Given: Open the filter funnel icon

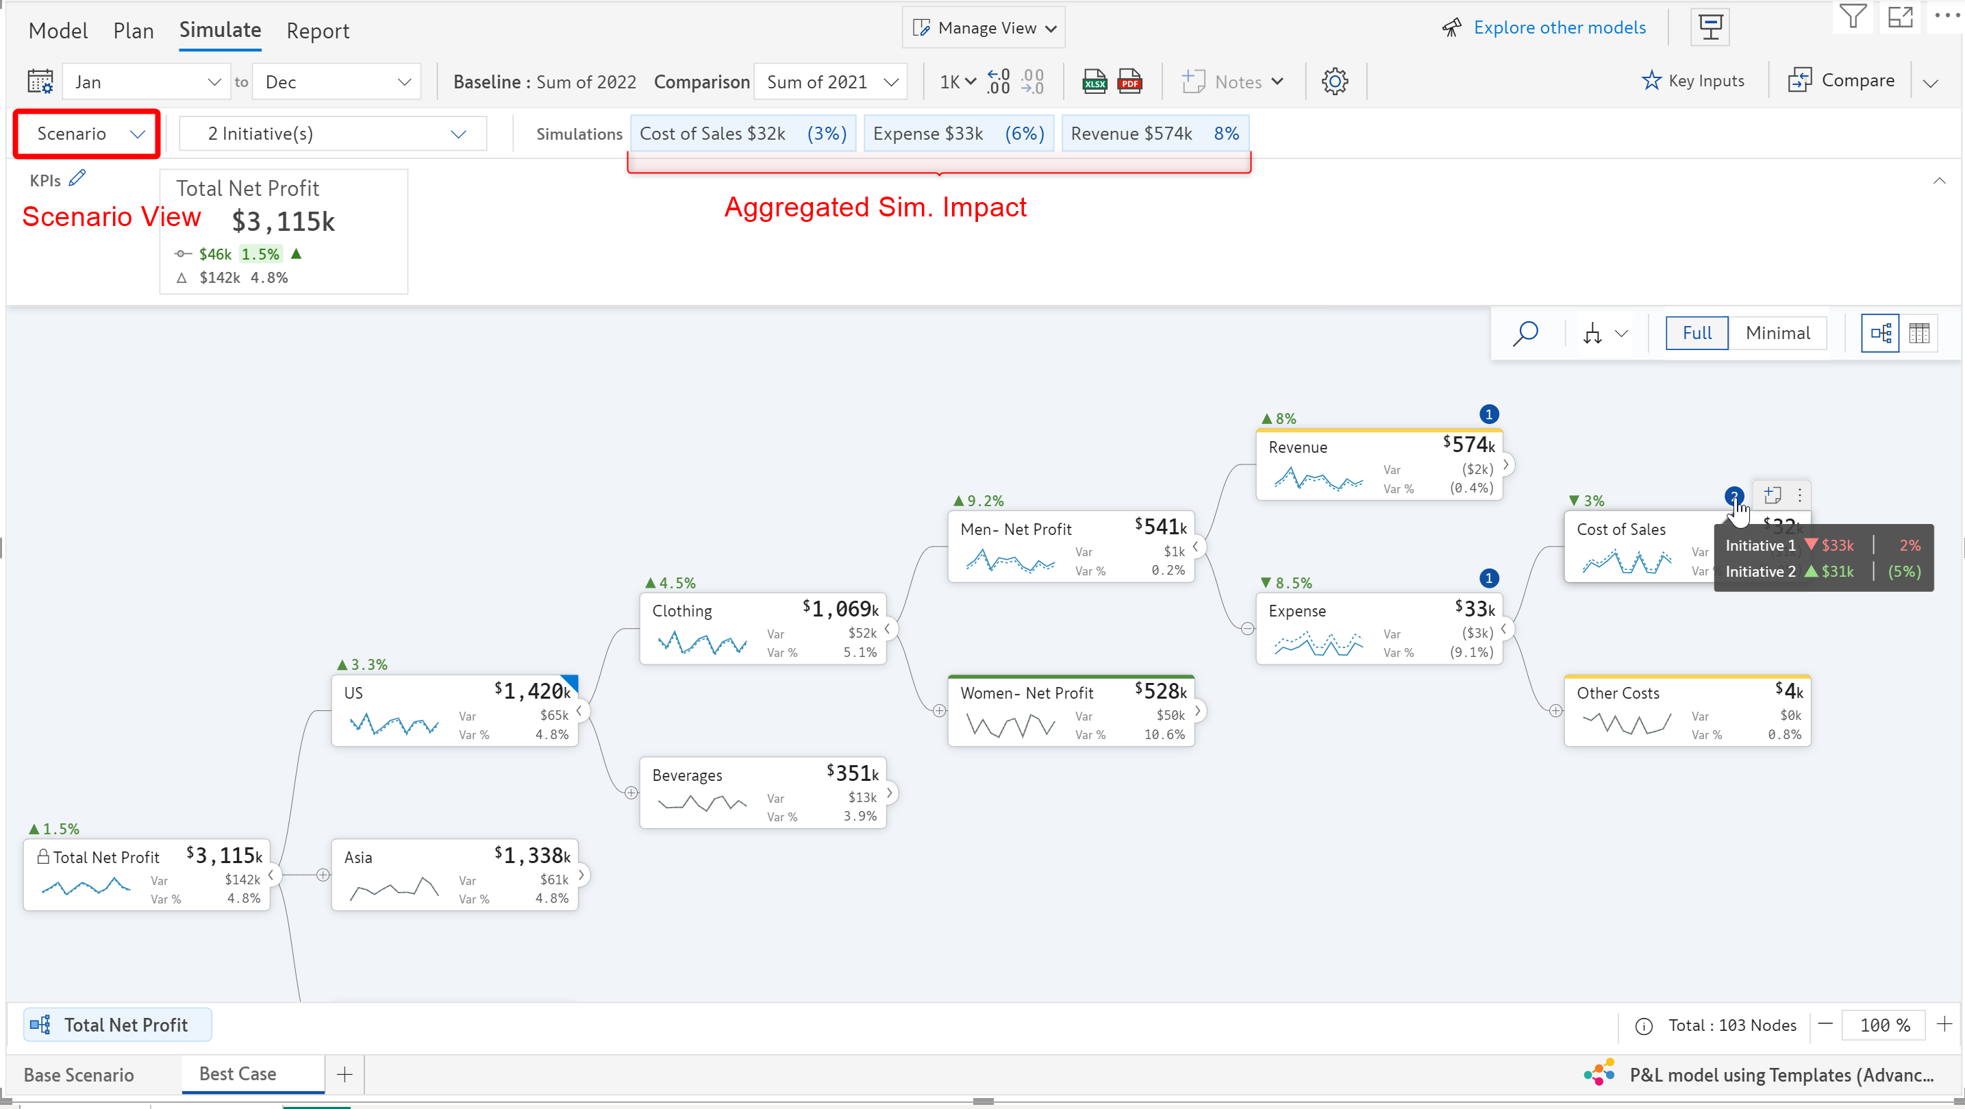Looking at the screenshot, I should (x=1852, y=16).
